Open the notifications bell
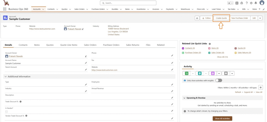The width and height of the screenshot is (267, 122). [x=256, y=3]
